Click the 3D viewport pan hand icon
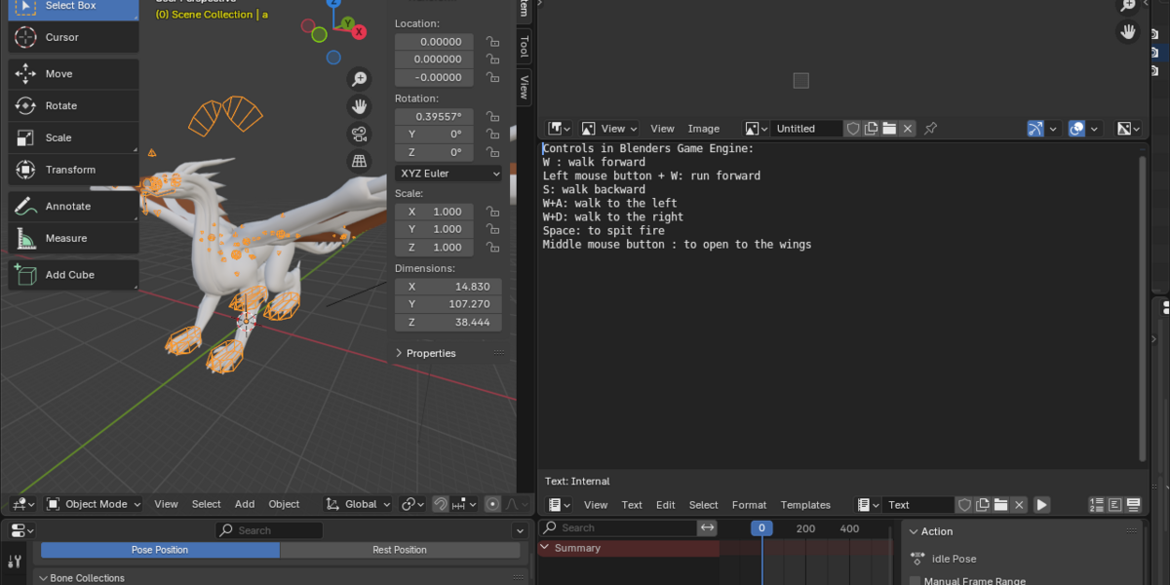The height and width of the screenshot is (585, 1170). click(360, 106)
